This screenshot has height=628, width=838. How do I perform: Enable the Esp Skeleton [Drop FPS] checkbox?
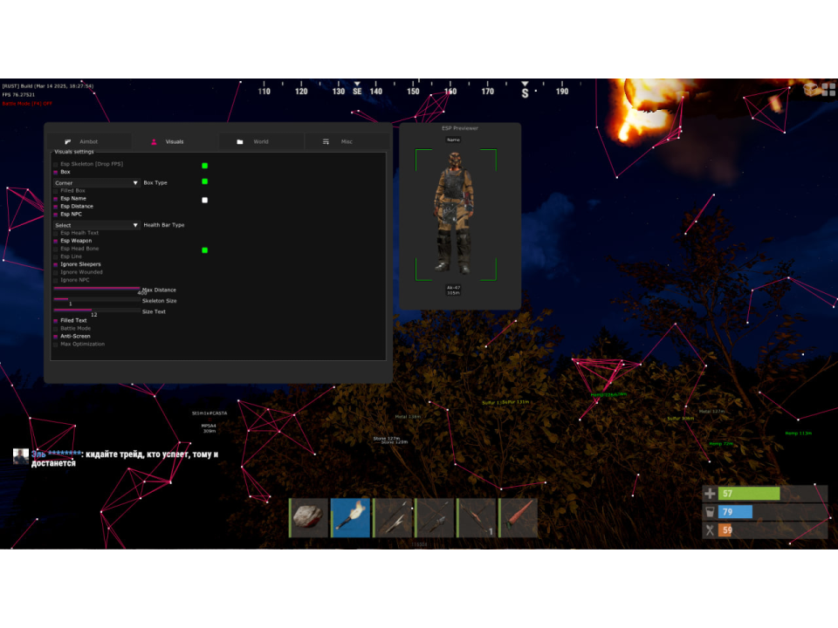[56, 165]
